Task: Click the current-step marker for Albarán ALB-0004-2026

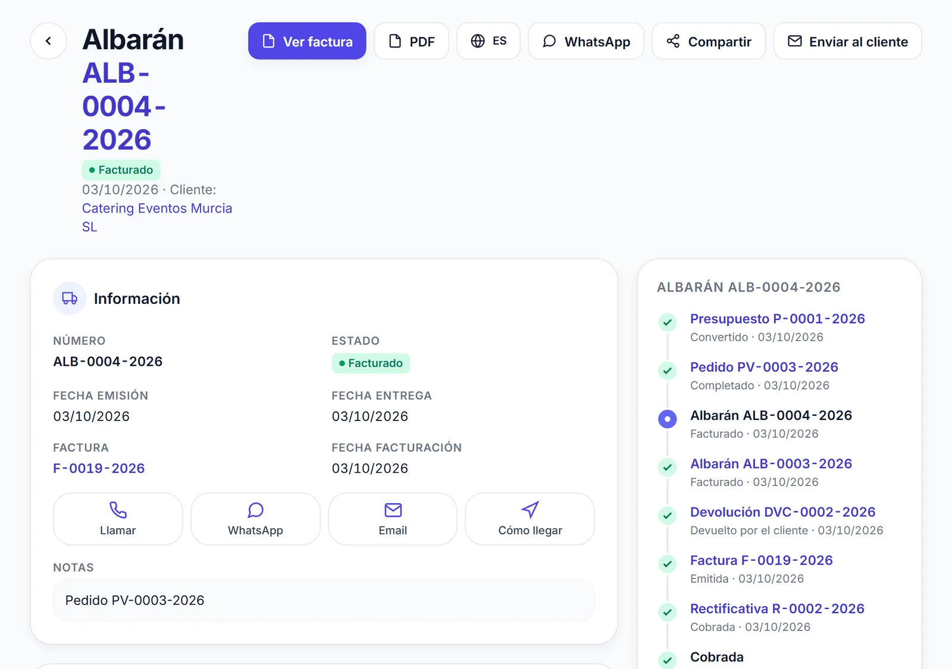Action: point(668,419)
